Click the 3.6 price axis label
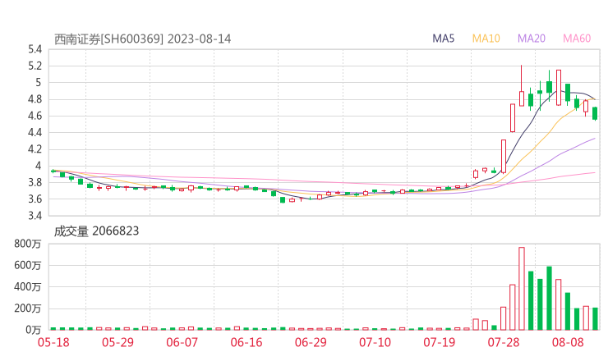 [35, 199]
